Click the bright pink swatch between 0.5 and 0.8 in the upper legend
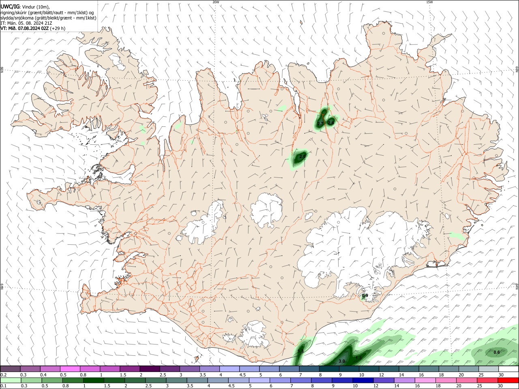The height and width of the screenshot is (389, 519). [x=70, y=369]
